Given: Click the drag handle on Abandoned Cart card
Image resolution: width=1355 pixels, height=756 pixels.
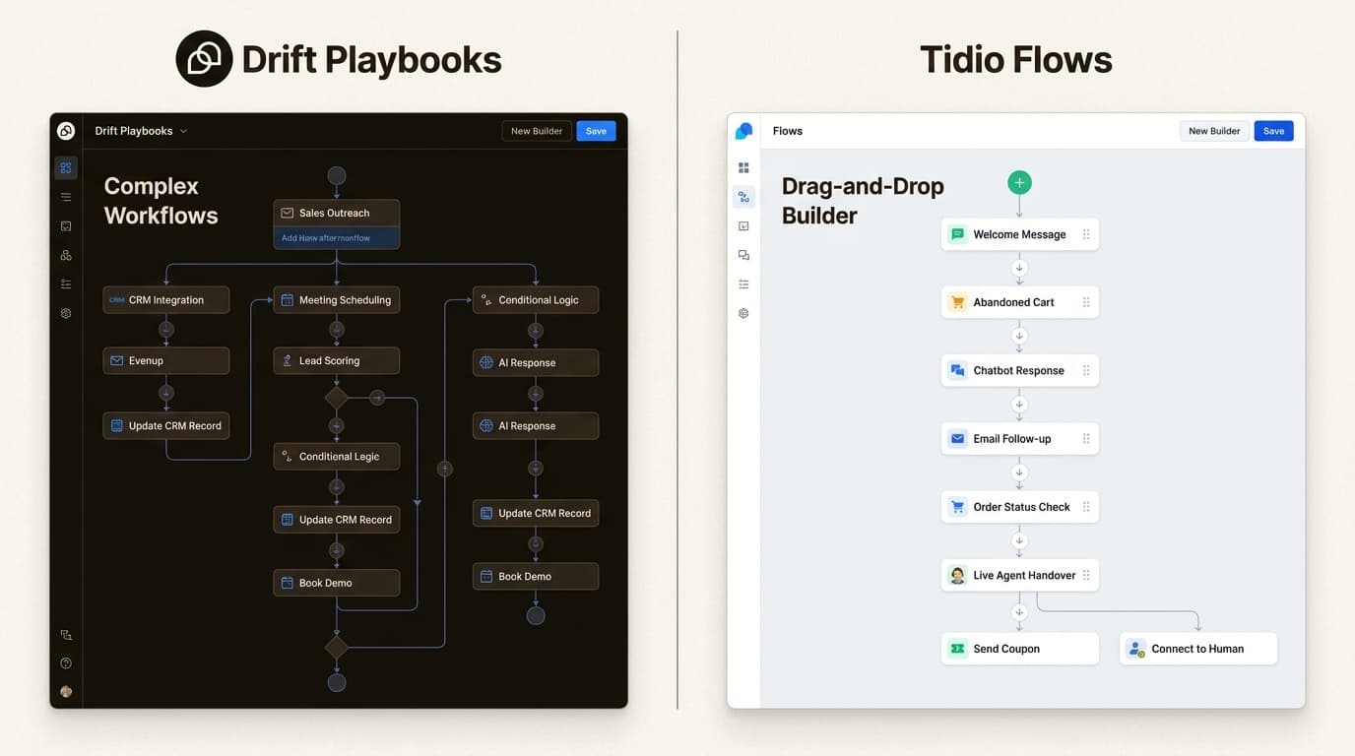Looking at the screenshot, I should (1086, 302).
